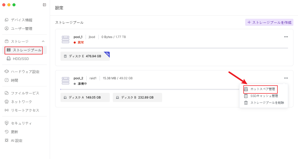The width and height of the screenshot is (298, 159).
Task: Open the 更新 page
Action: point(14,132)
